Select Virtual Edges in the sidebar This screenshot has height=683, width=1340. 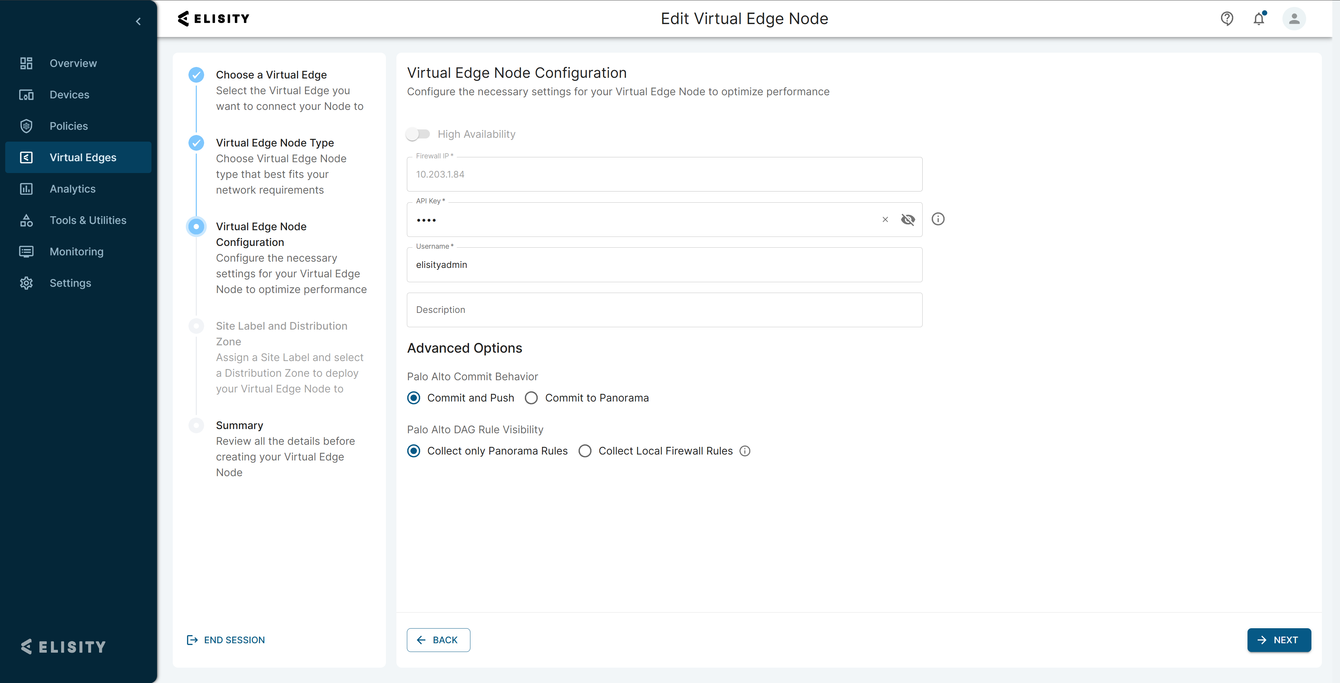coord(78,157)
